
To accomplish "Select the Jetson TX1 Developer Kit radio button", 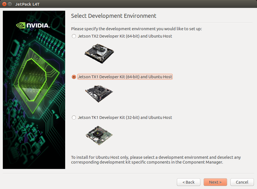I will (74, 77).
